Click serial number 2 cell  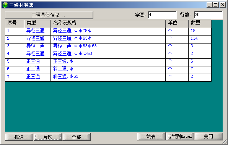click(x=15, y=39)
